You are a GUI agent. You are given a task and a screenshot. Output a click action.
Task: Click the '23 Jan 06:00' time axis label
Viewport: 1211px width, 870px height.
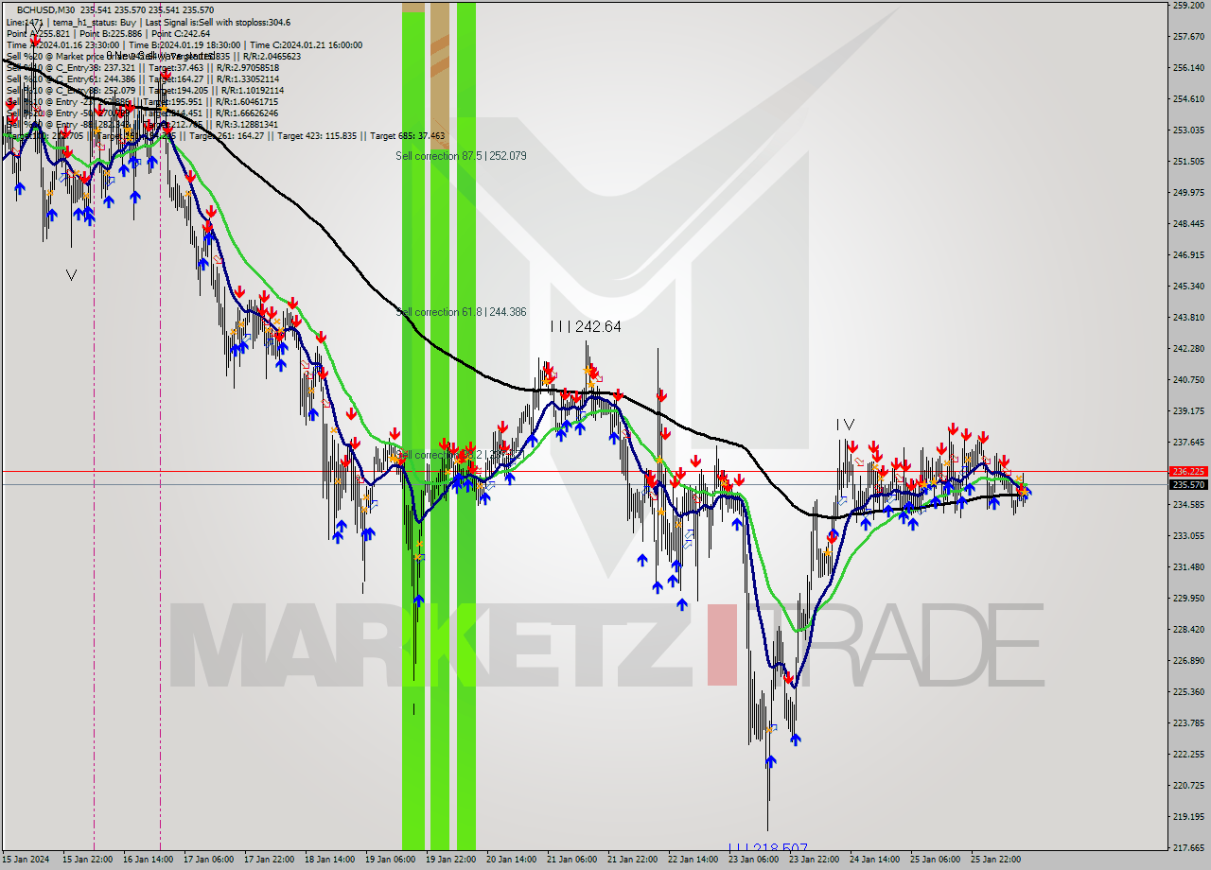(x=752, y=860)
